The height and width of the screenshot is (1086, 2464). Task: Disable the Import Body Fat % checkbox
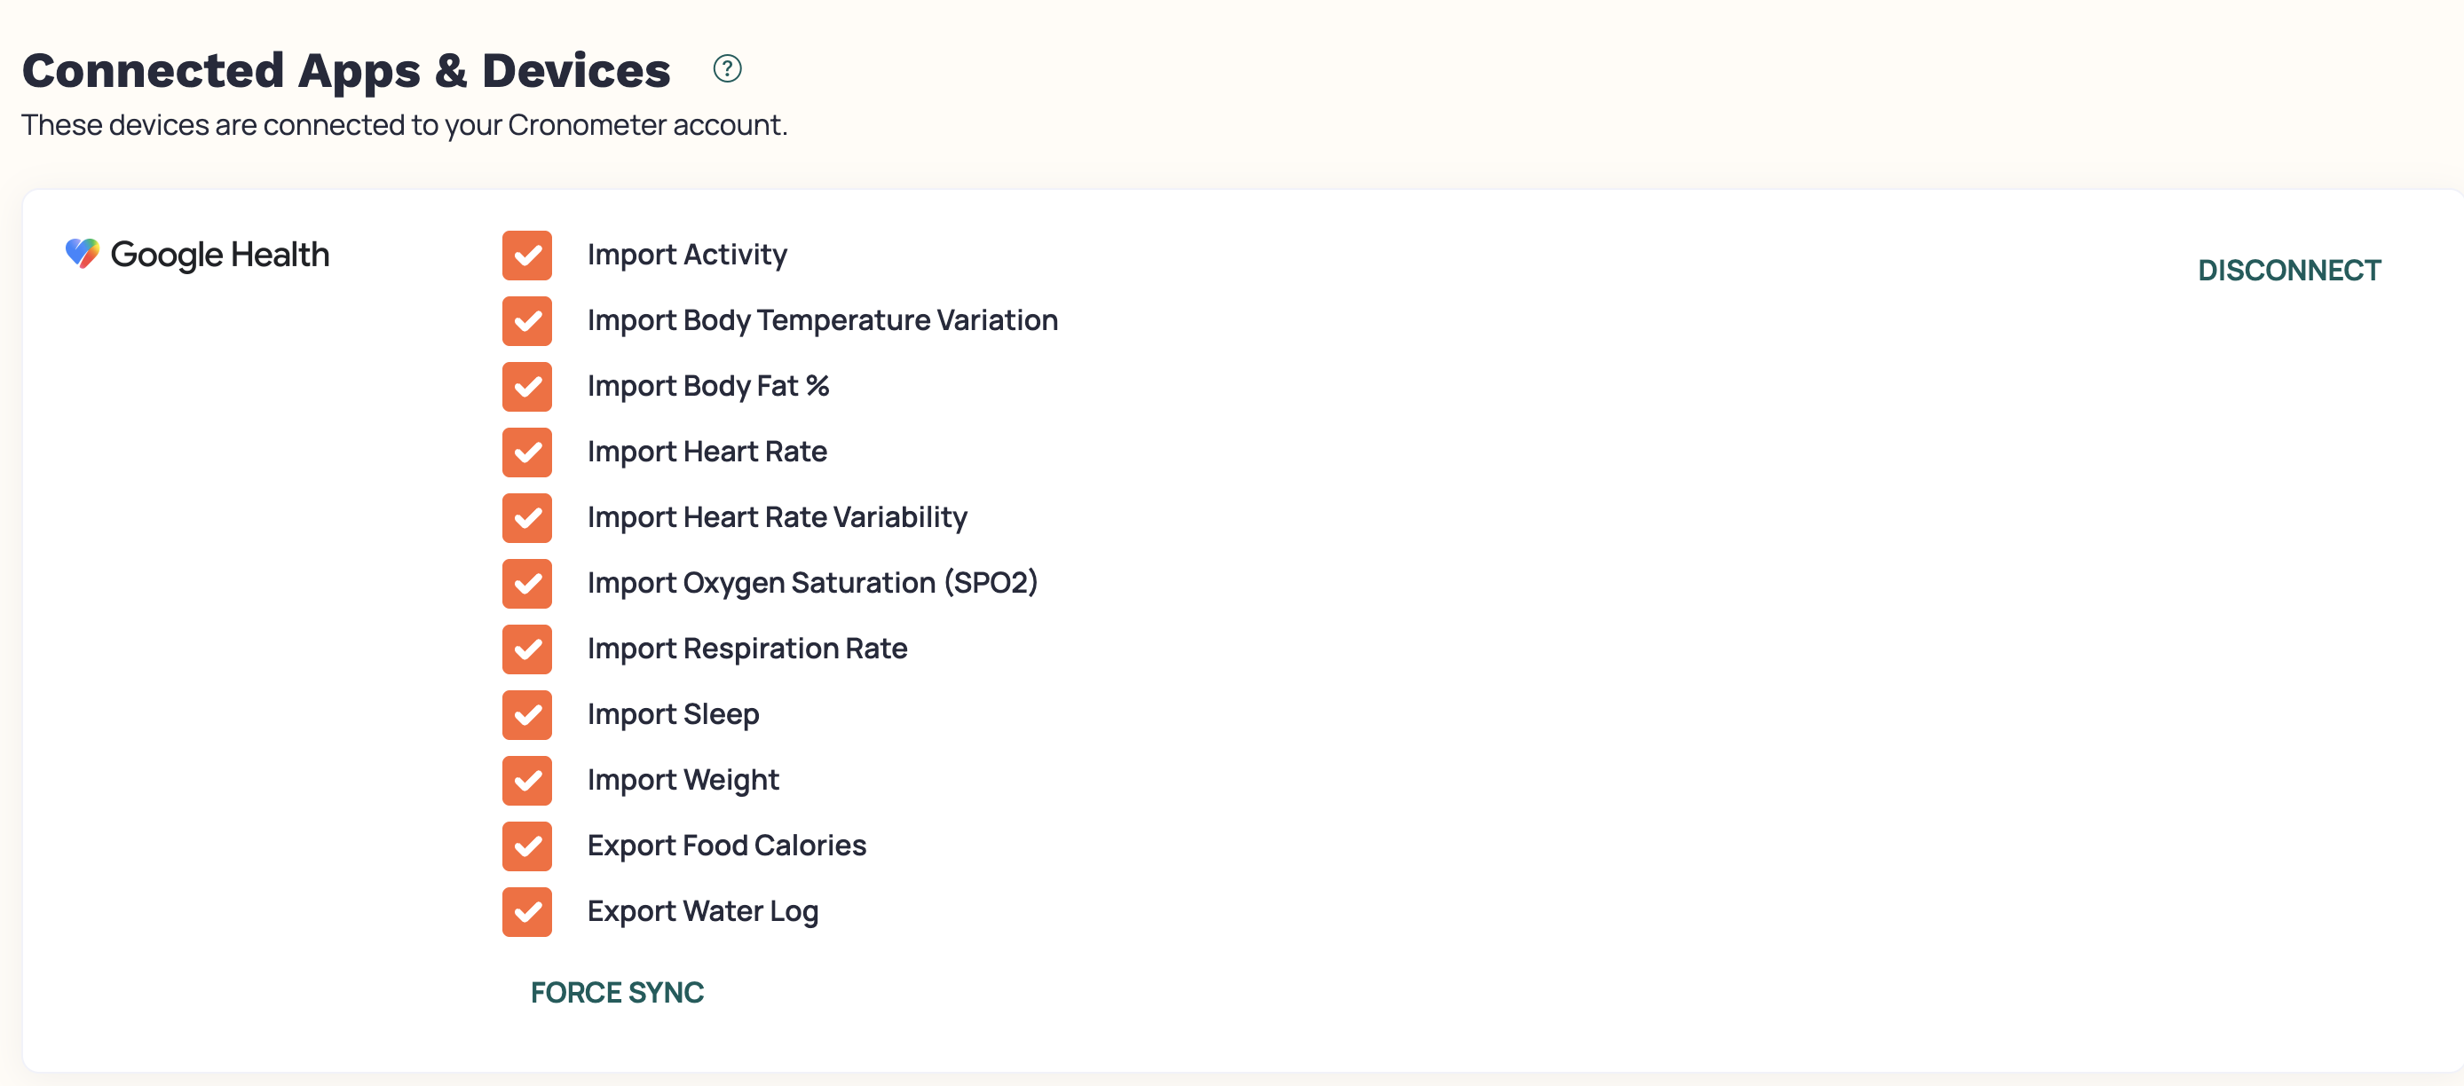click(527, 387)
